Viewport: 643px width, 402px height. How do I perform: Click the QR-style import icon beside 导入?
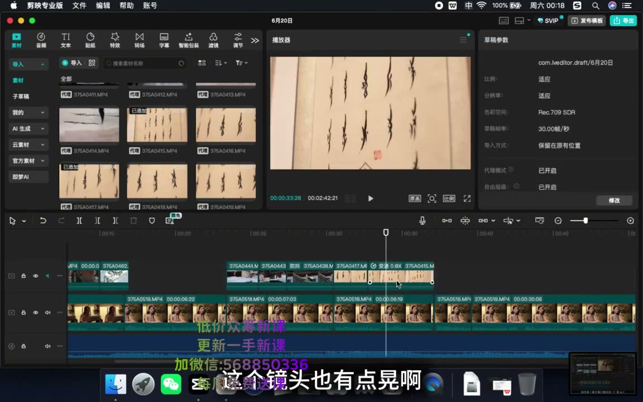tap(92, 63)
